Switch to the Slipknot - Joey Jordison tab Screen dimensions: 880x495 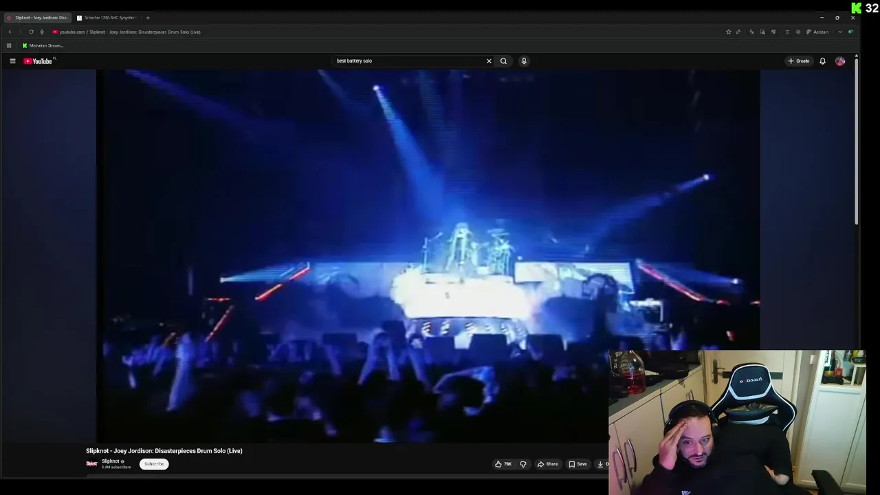pos(37,18)
